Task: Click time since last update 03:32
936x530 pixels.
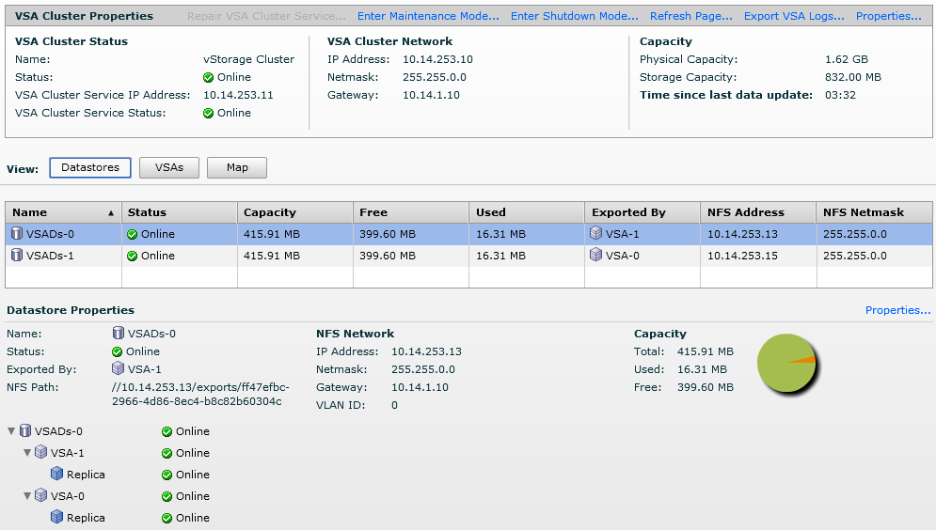Action: 840,96
